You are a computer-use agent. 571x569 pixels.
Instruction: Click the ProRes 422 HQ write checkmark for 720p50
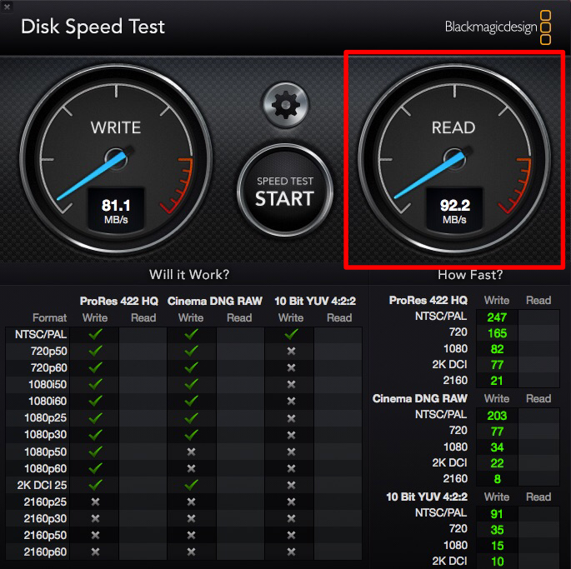[95, 351]
